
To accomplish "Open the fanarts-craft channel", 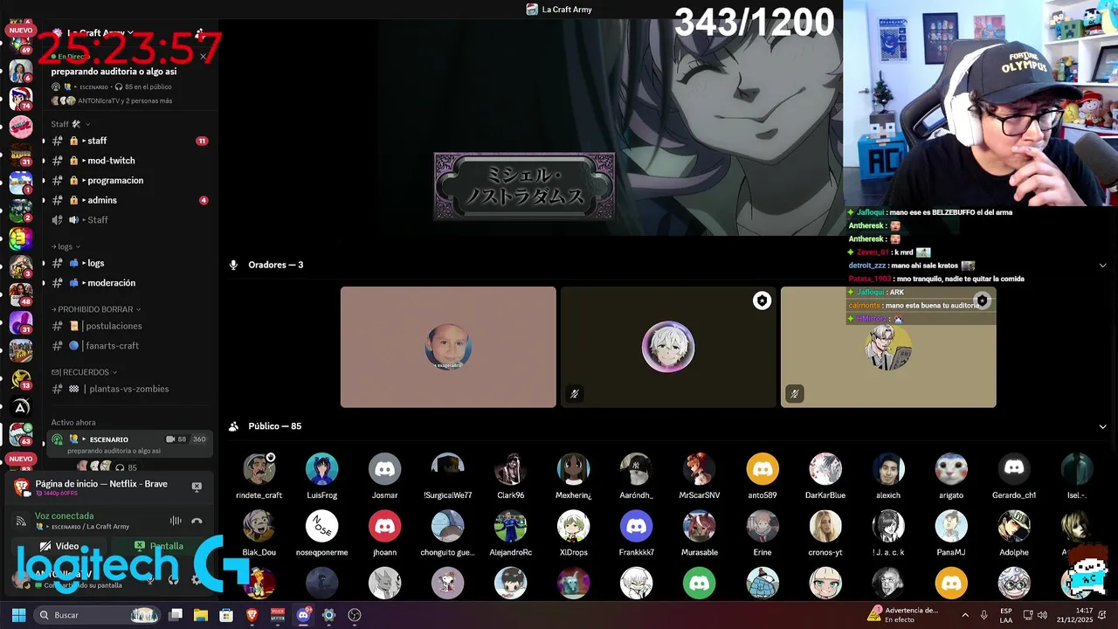I will (x=129, y=346).
